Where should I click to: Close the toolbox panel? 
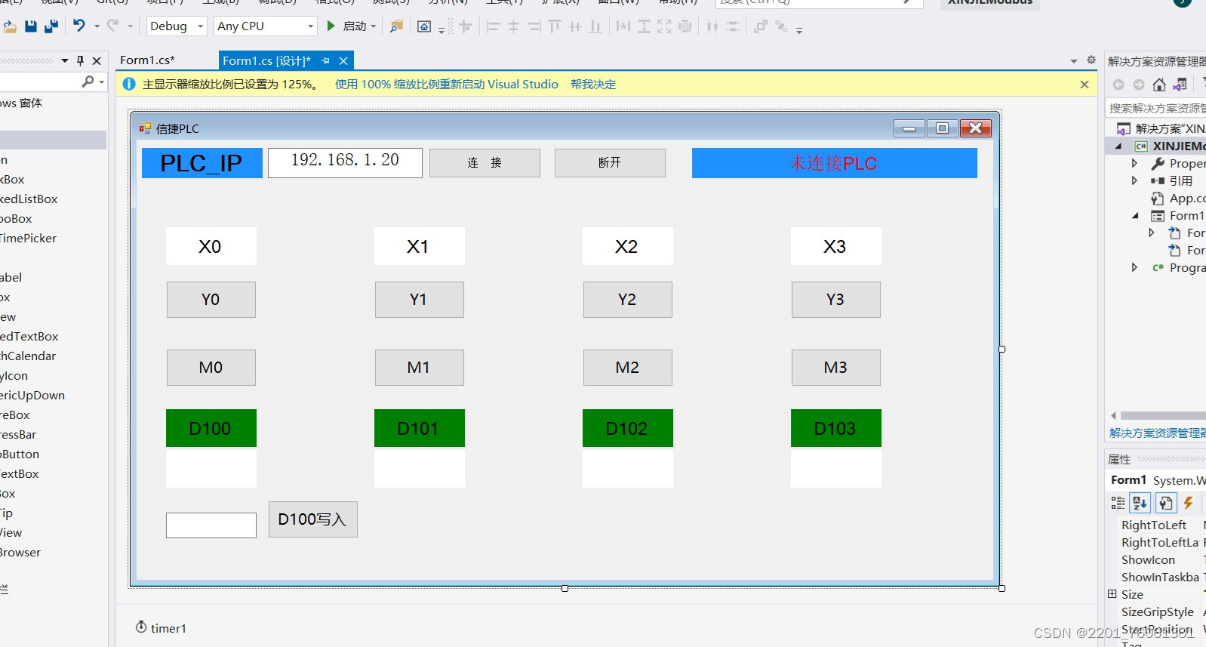tap(97, 60)
